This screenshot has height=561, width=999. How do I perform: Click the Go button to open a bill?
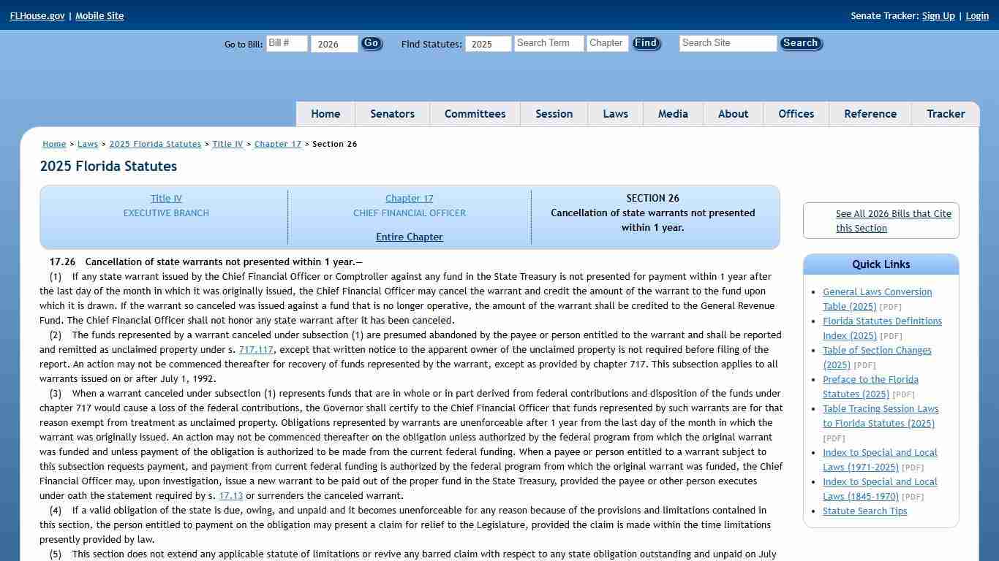pos(371,43)
